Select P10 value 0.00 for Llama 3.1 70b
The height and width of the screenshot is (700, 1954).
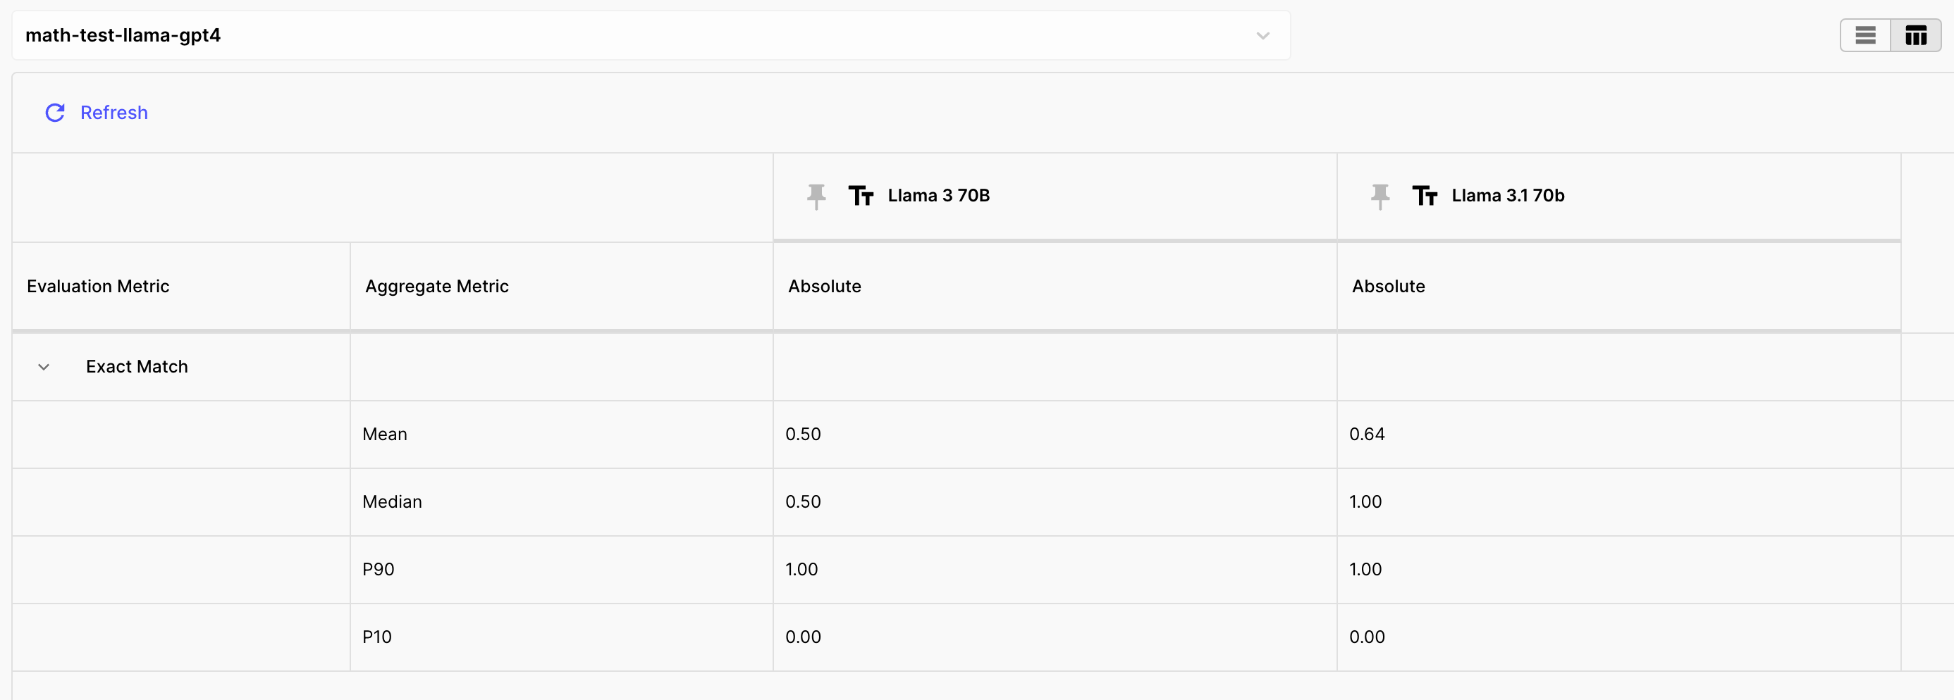pyautogui.click(x=1367, y=637)
